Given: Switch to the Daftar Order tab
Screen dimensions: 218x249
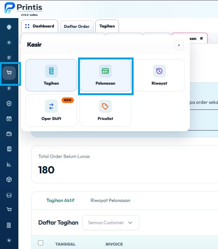Looking at the screenshot, I should [x=77, y=27].
